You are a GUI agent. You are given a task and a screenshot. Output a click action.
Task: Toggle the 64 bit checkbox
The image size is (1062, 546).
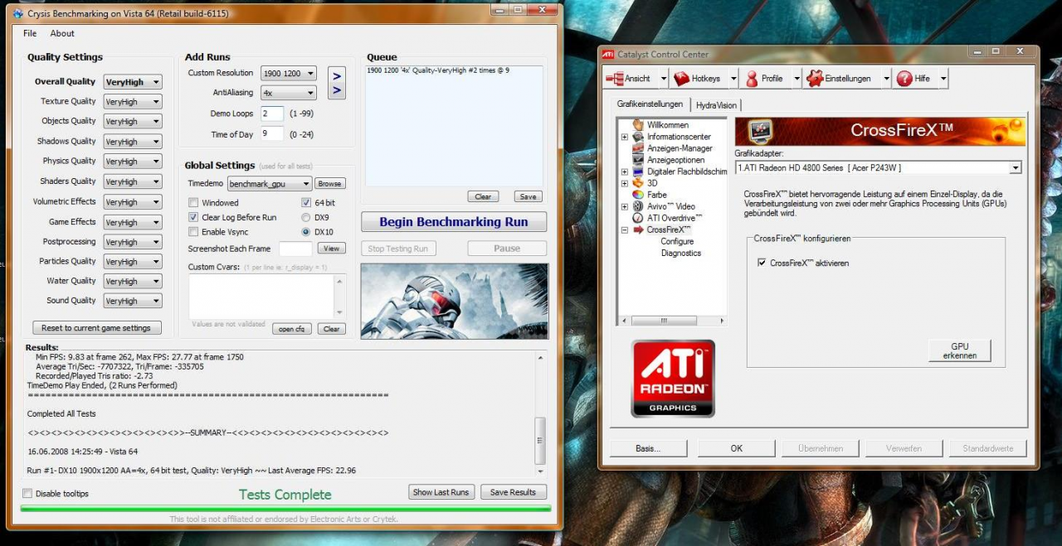point(306,202)
